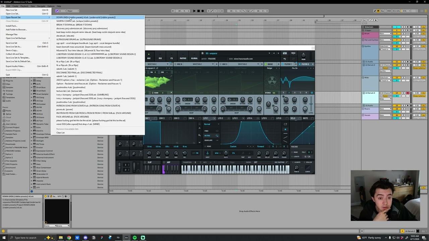Screen dimensions: 429x241
Task: Expand the Glue Compressor device entry
Action: click(x=32, y=168)
